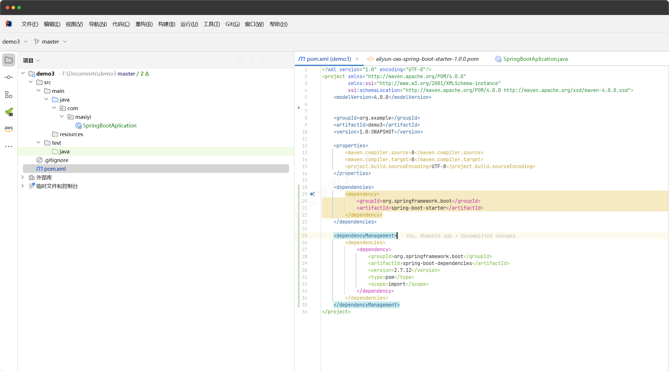Select the .gitignore file in tree
The width and height of the screenshot is (669, 372).
coord(56,160)
